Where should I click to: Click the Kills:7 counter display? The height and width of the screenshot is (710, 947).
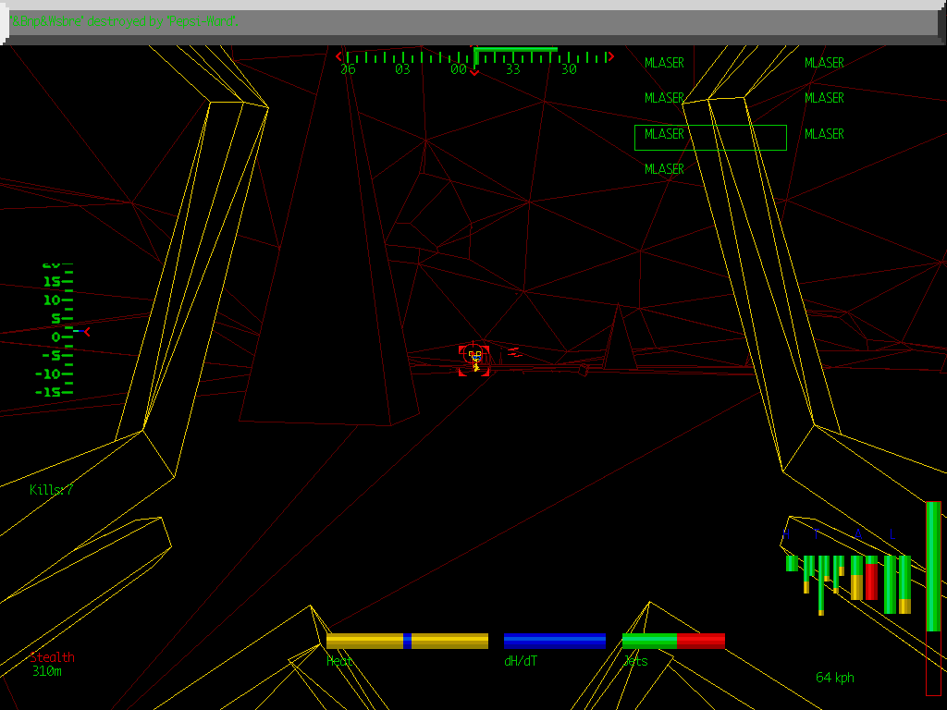(51, 491)
